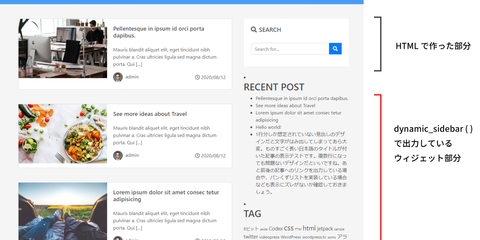Click the excerpt text under the Travel post
This screenshot has width=480, height=240.
[165, 135]
